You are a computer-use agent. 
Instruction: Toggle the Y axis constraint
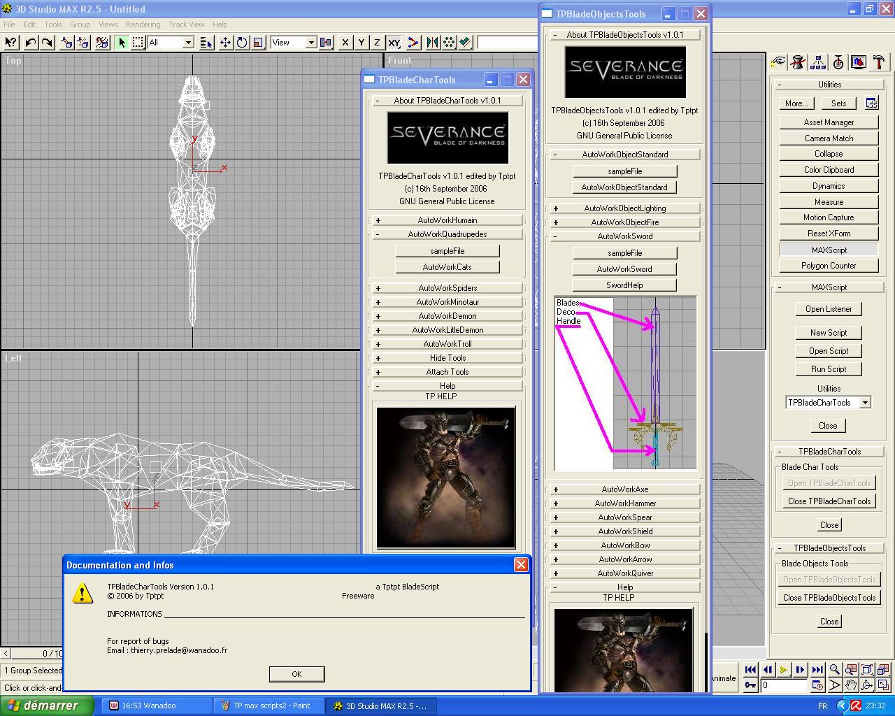click(361, 43)
